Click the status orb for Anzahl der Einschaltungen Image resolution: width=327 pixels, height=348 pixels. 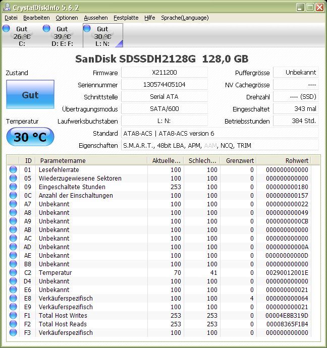click(13, 195)
